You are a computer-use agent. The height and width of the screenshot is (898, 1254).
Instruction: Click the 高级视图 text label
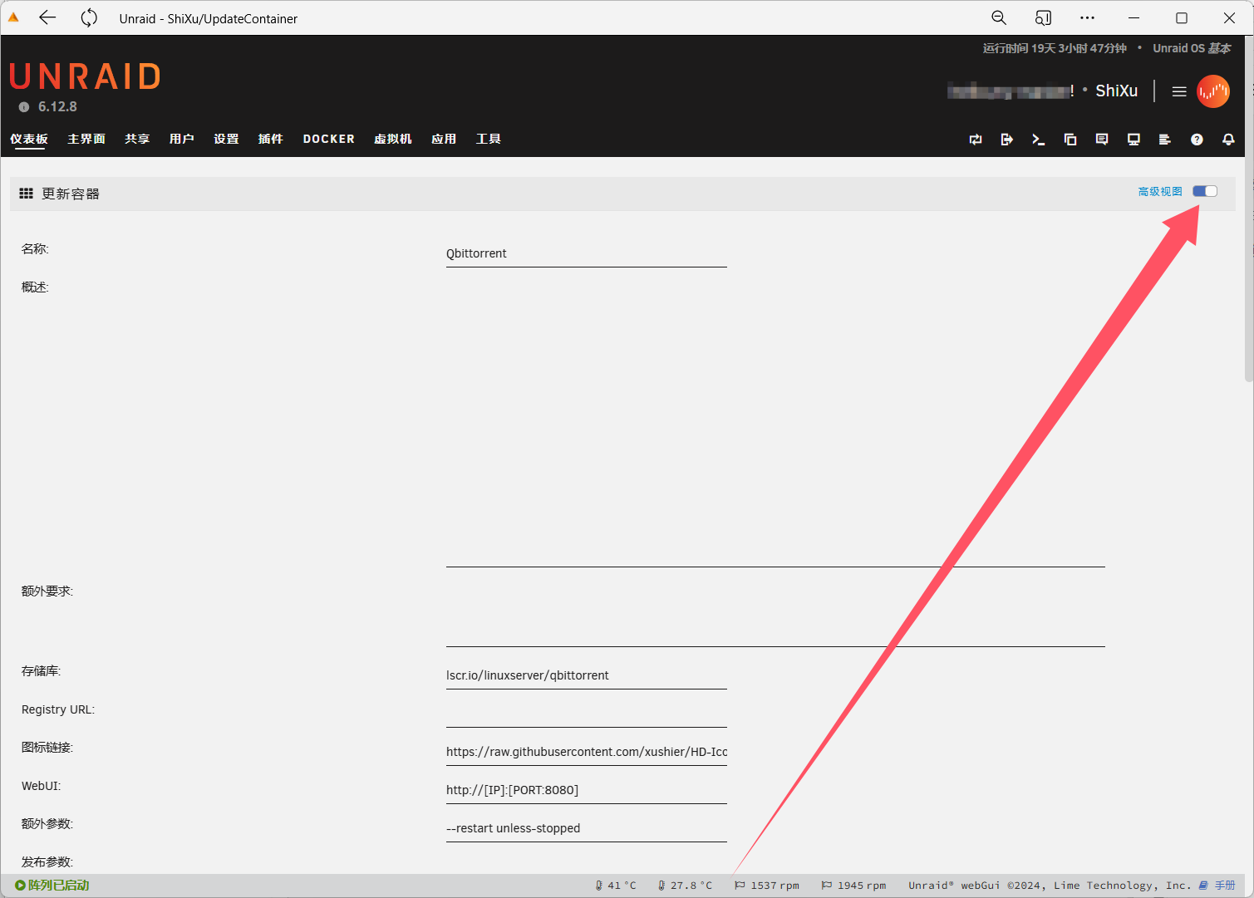tap(1159, 192)
